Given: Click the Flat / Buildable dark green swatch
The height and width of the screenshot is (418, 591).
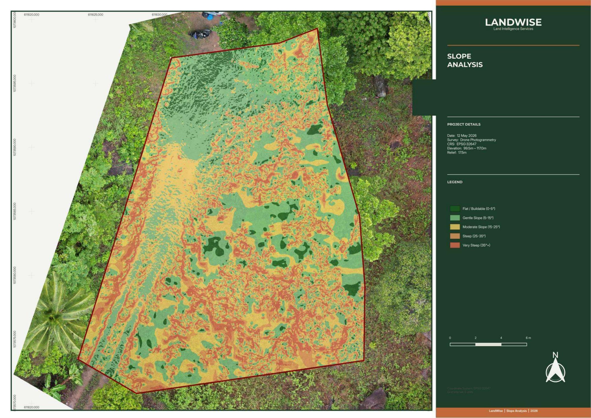Looking at the screenshot, I should [x=455, y=209].
